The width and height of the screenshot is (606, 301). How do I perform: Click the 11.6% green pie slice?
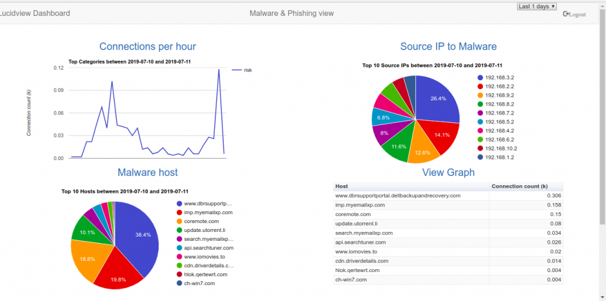coord(398,145)
